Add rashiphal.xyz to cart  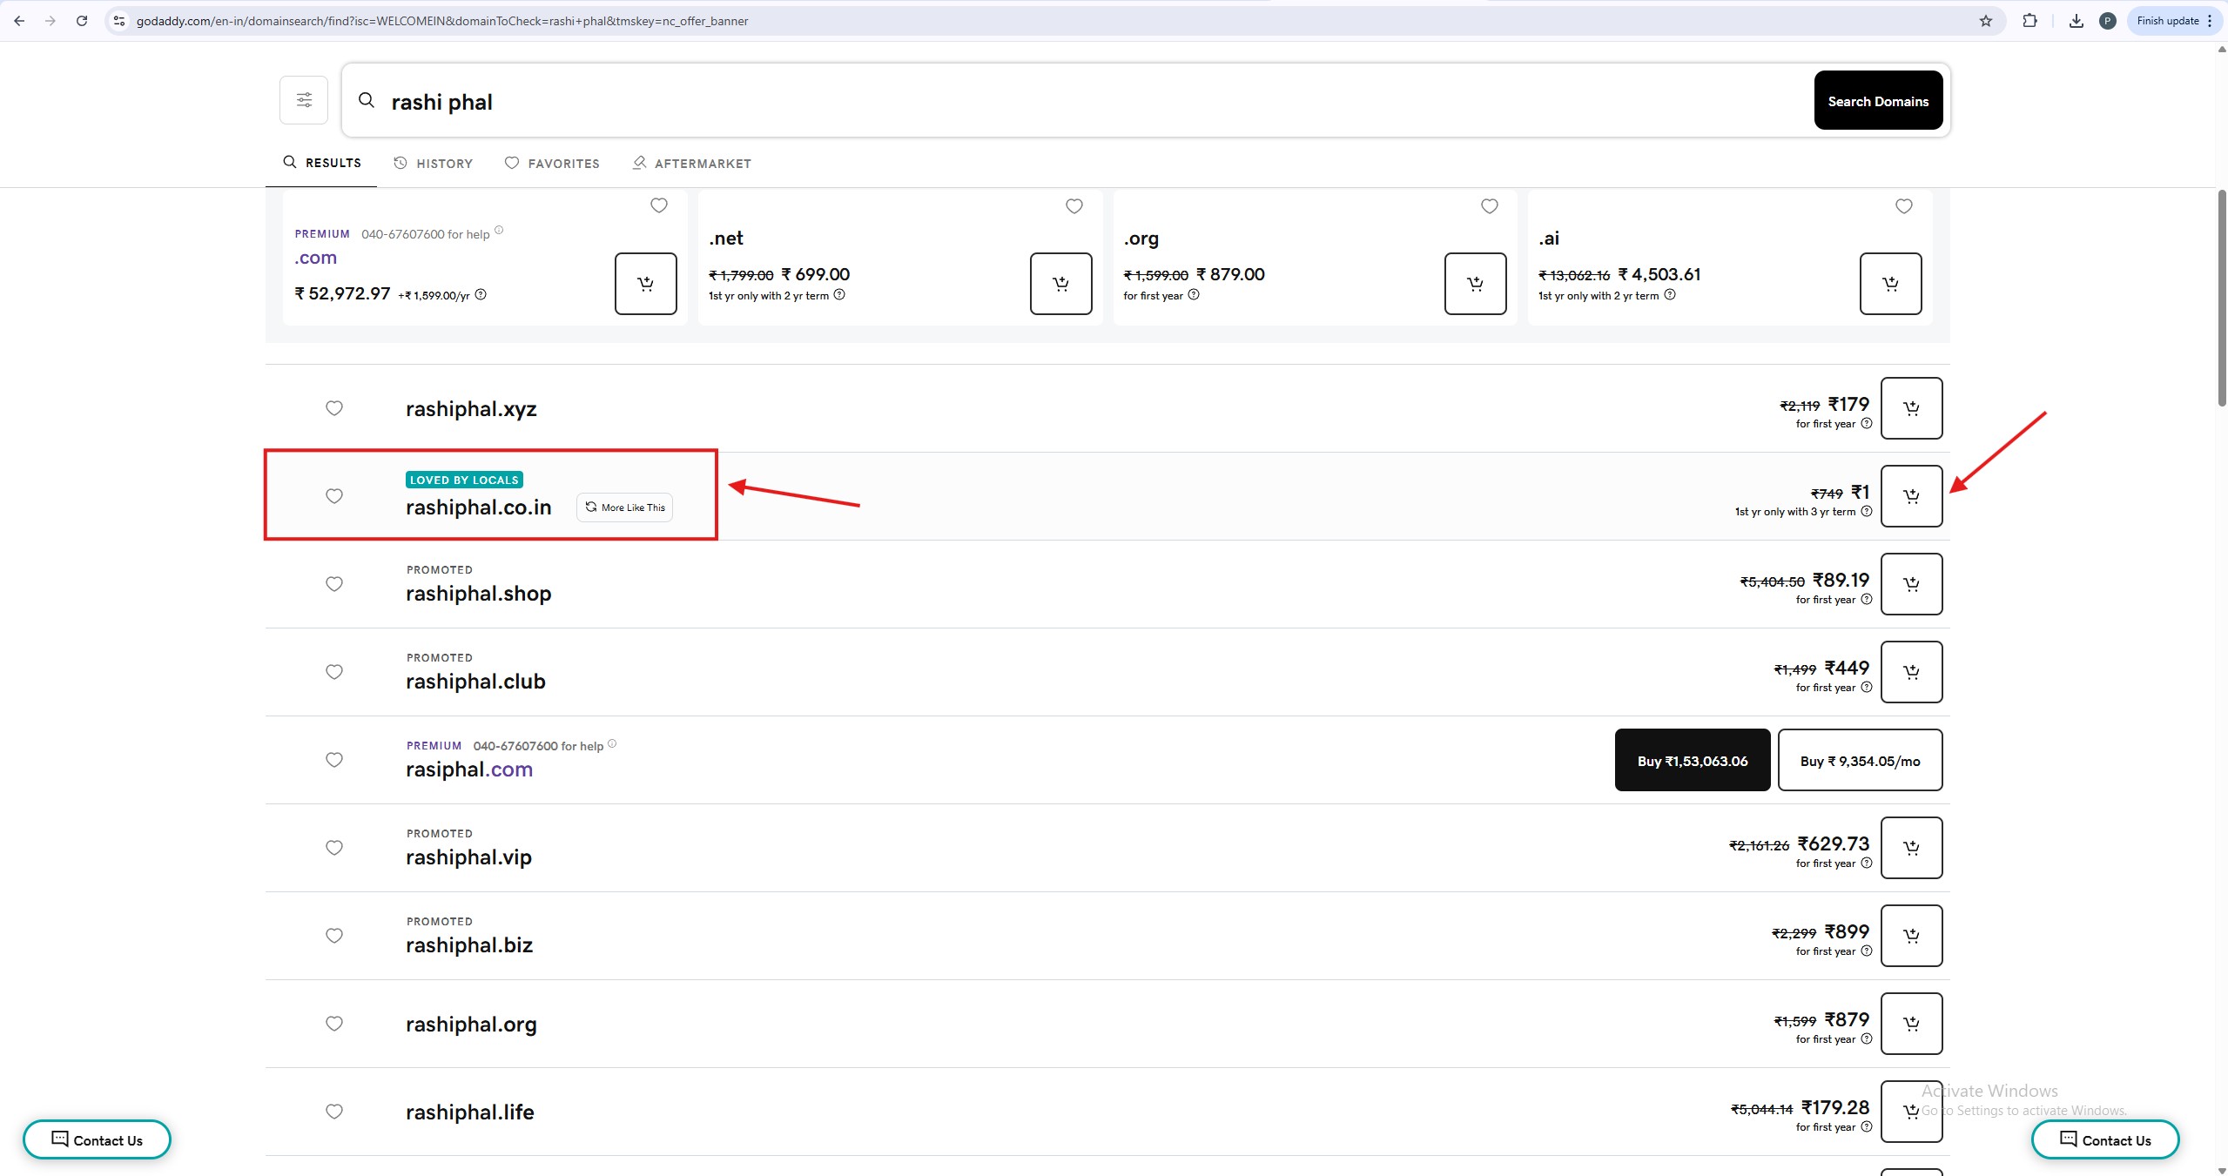click(x=1911, y=408)
